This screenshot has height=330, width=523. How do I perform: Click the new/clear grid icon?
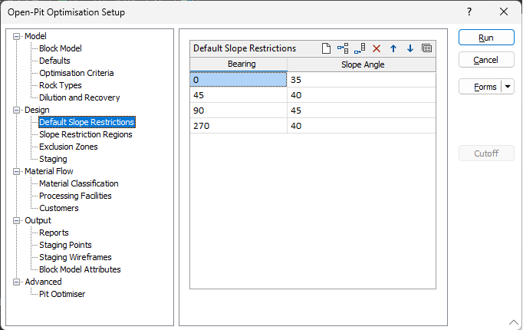click(x=326, y=48)
